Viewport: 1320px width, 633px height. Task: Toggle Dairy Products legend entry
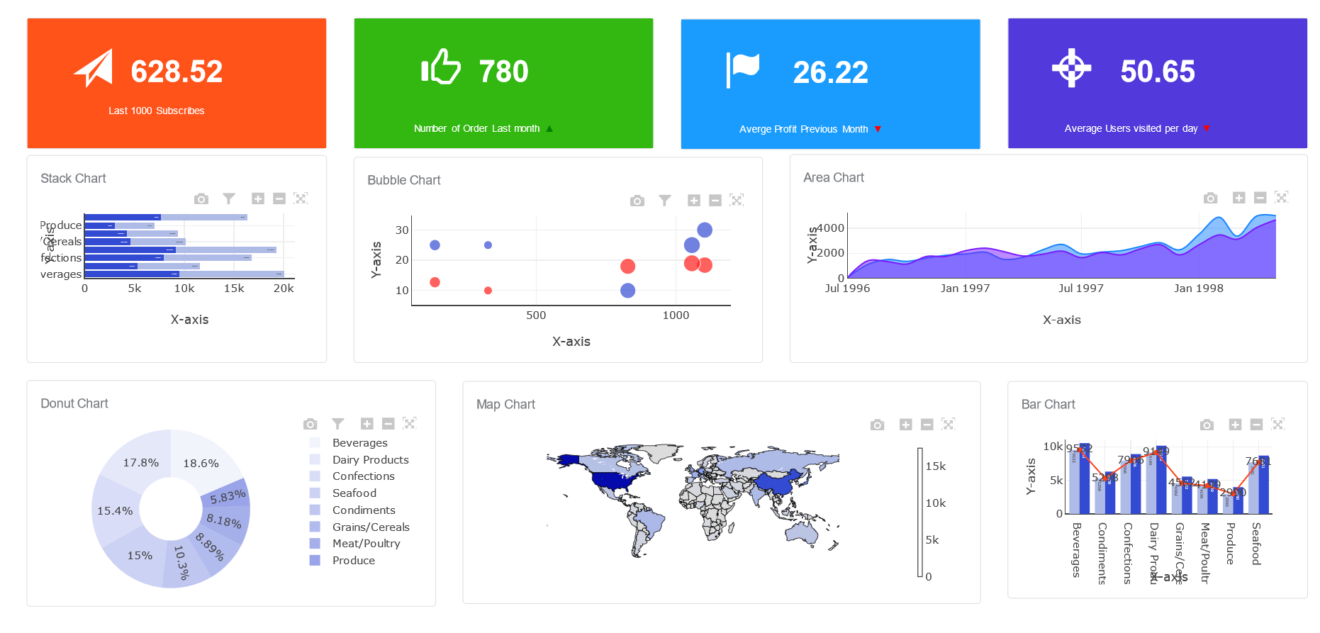359,460
